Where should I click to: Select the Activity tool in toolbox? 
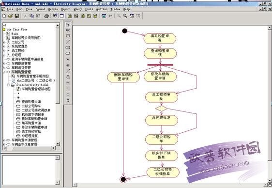click(x=68, y=53)
